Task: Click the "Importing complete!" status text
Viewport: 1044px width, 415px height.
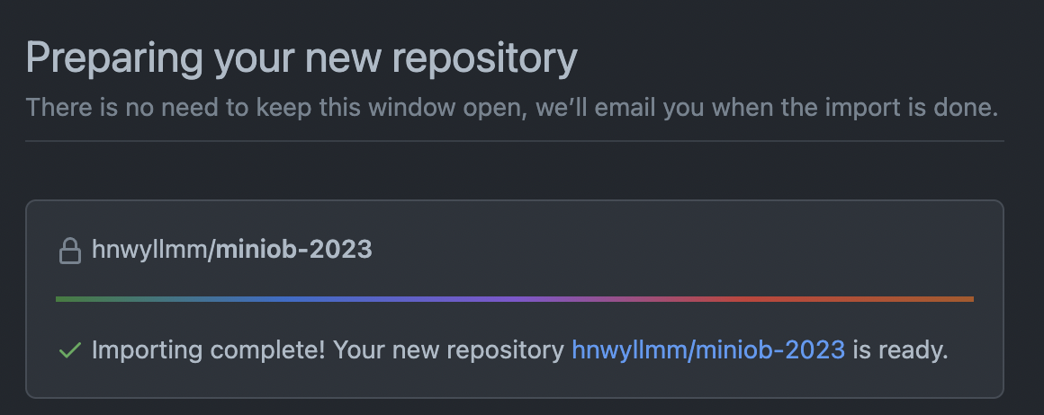Action: point(209,349)
